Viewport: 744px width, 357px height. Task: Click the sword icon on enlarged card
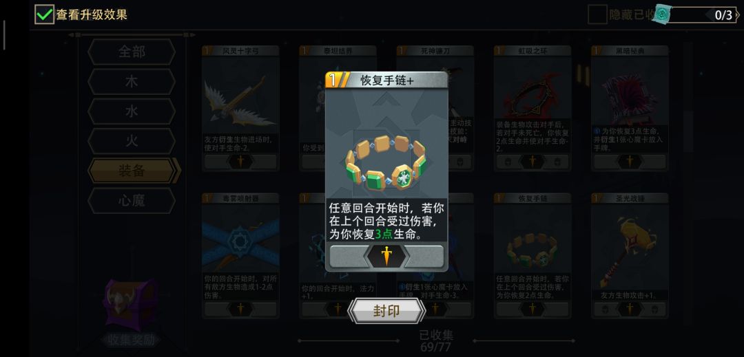(386, 256)
